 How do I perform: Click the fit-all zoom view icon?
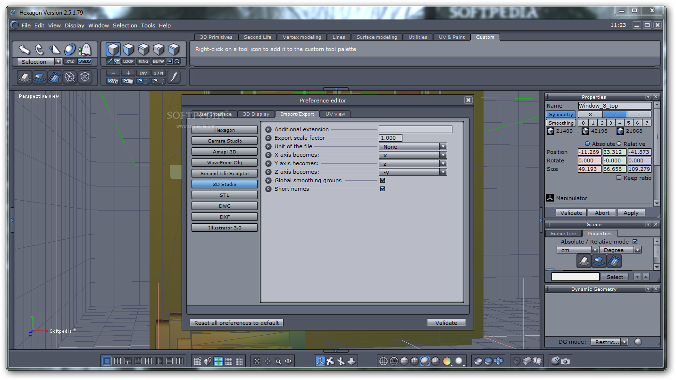click(257, 361)
